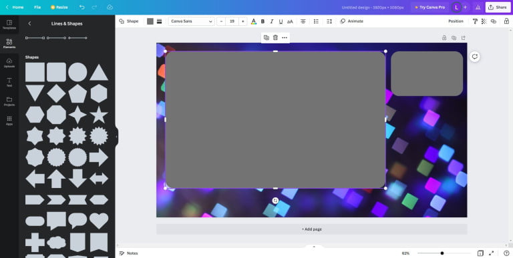Go to Home
The image size is (513, 258).
15,7
